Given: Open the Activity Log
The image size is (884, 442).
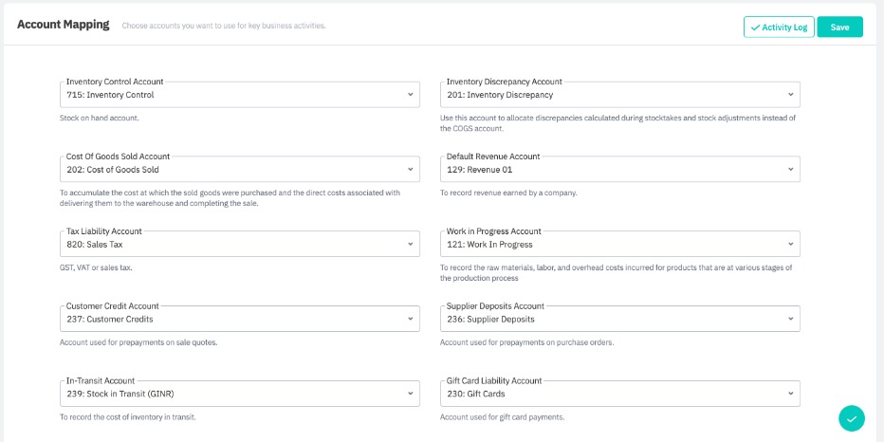Looking at the screenshot, I should pyautogui.click(x=779, y=28).
